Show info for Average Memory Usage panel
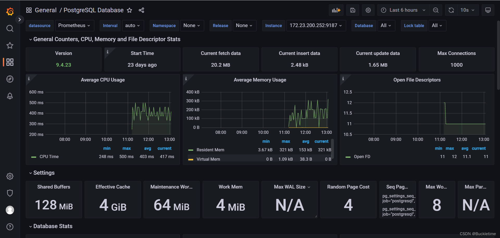 pyautogui.click(x=186, y=78)
